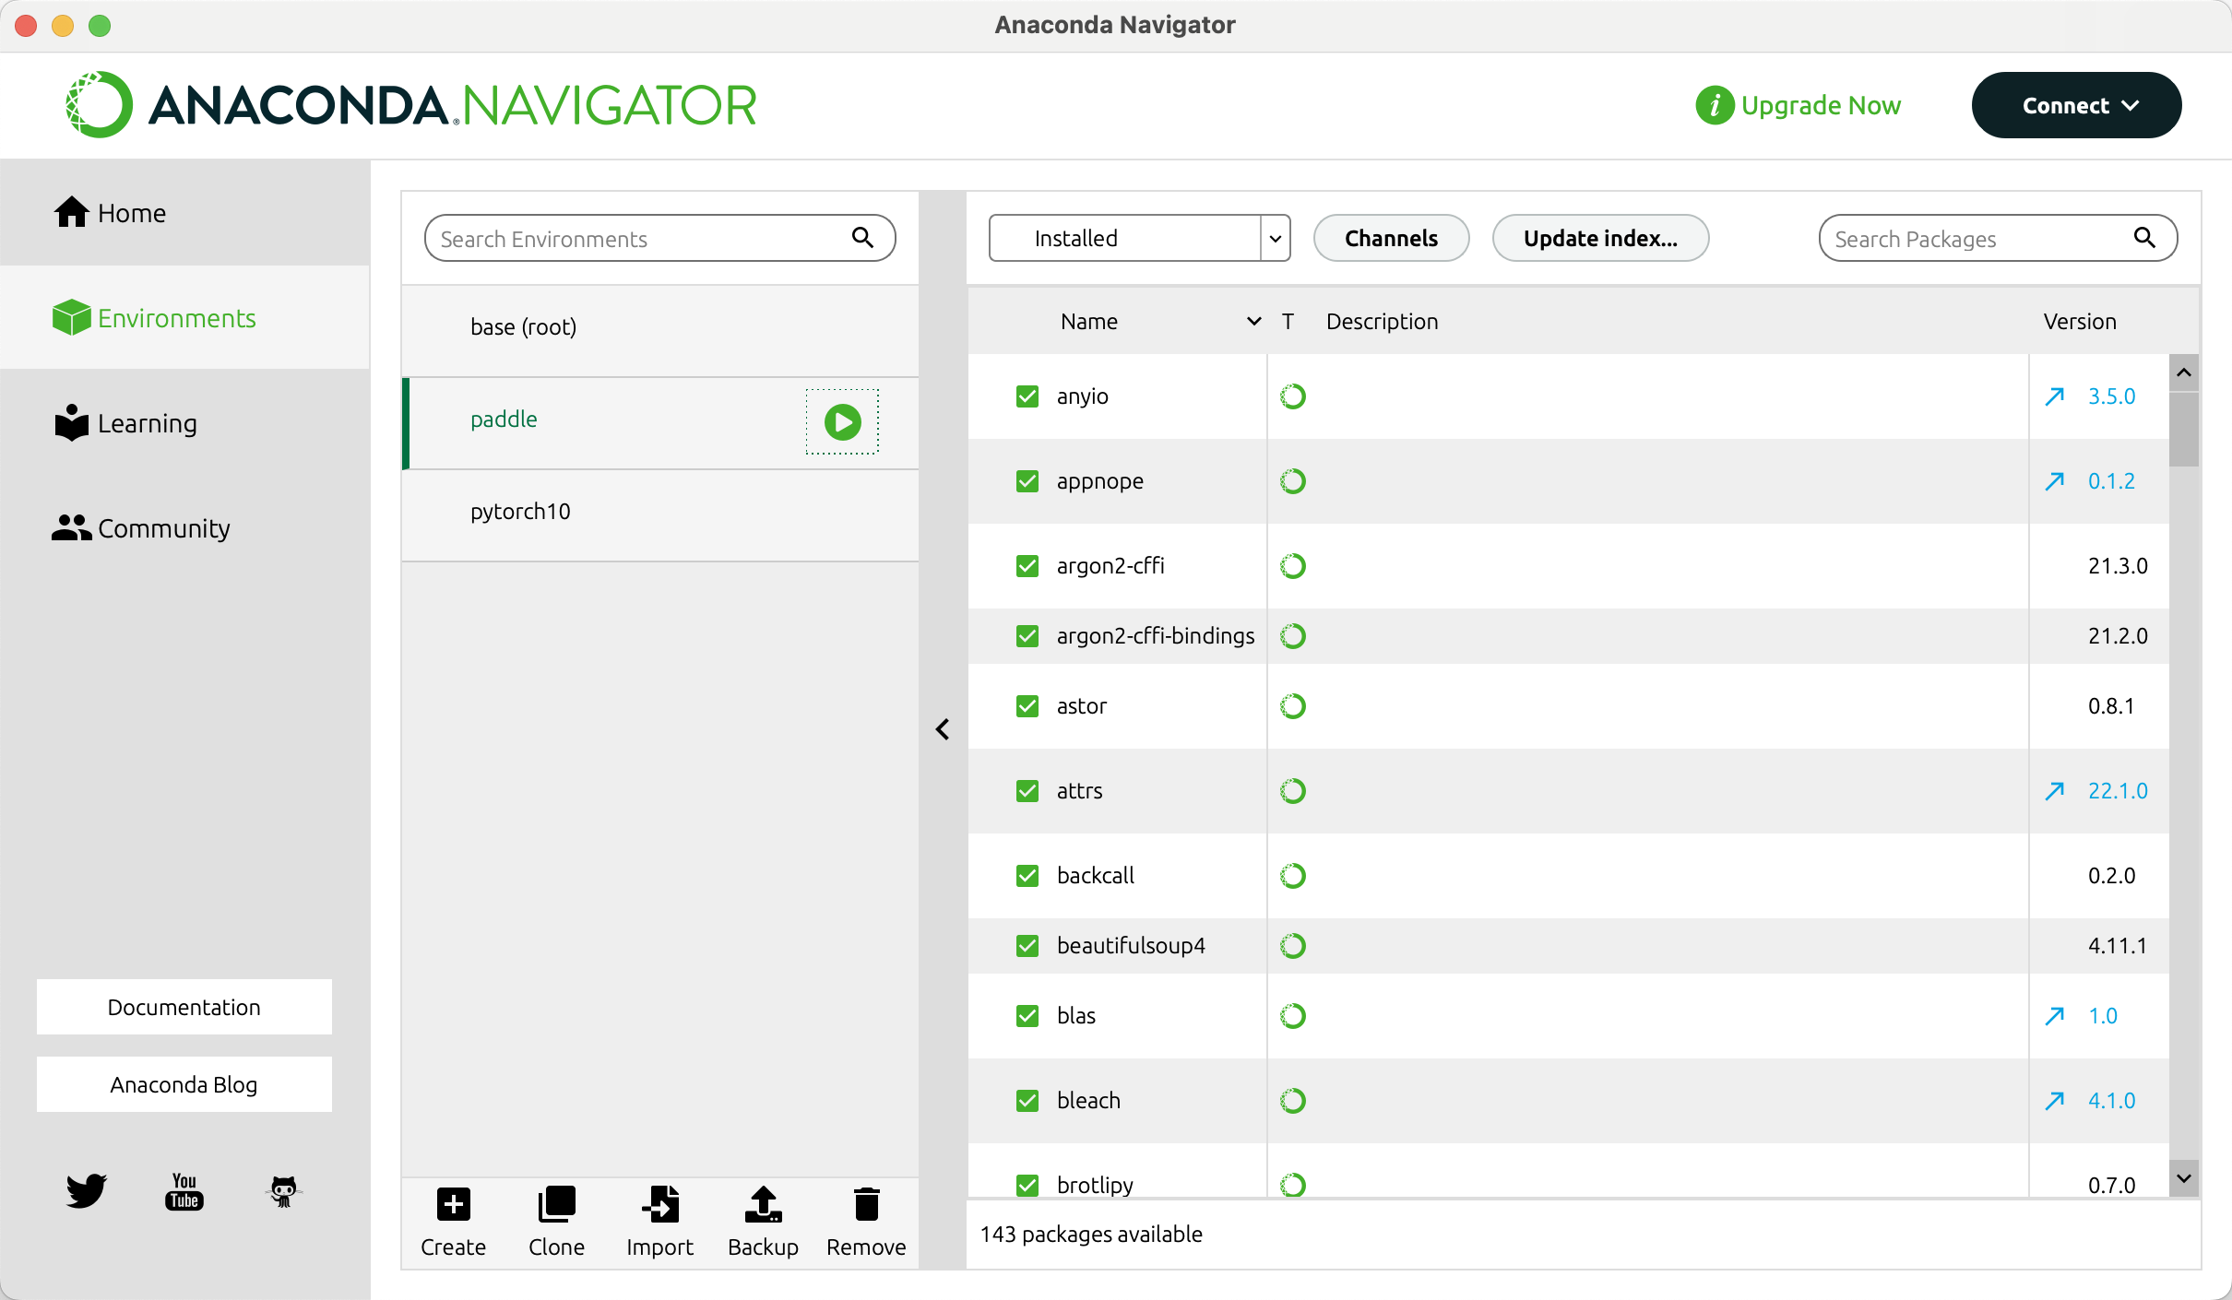Open the GitHub octocat icon link

(x=283, y=1190)
